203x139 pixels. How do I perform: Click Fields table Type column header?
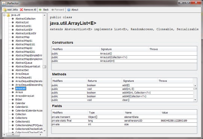(106, 113)
